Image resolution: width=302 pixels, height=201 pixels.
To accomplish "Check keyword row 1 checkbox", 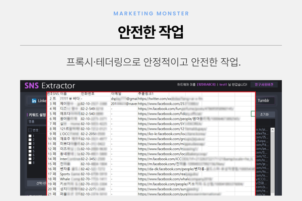I will pos(30,136).
